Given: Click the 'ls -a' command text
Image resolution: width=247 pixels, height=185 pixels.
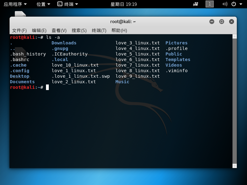Looking at the screenshot, I should click(x=53, y=37).
